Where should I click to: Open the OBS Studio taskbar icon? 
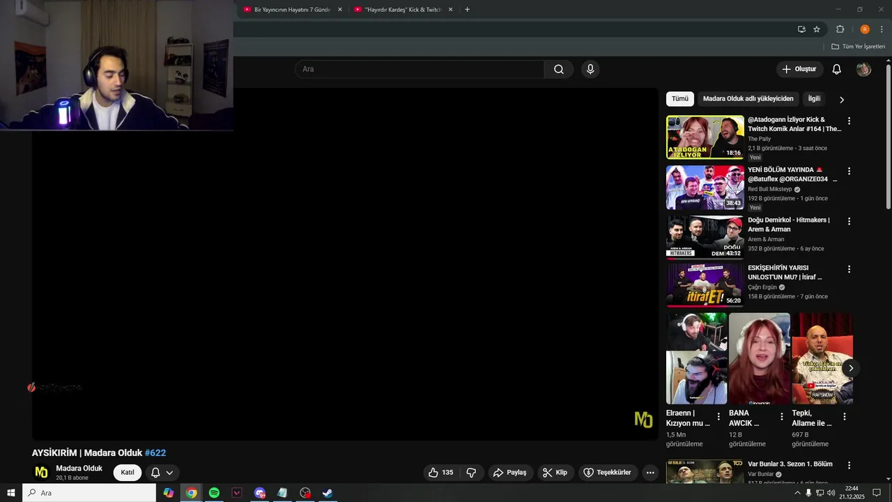pyautogui.click(x=305, y=493)
